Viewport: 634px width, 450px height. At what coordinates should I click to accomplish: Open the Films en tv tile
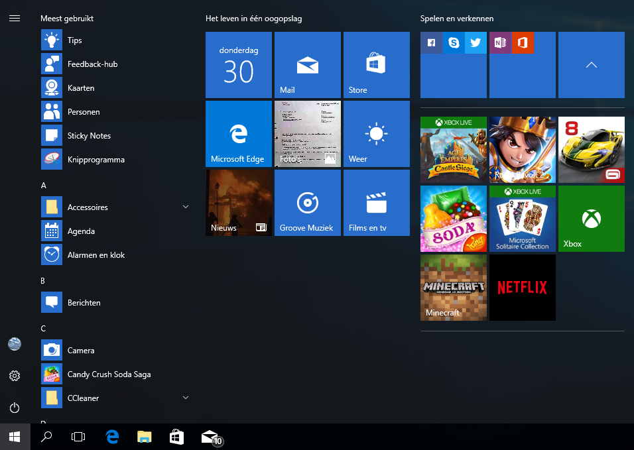pos(376,203)
